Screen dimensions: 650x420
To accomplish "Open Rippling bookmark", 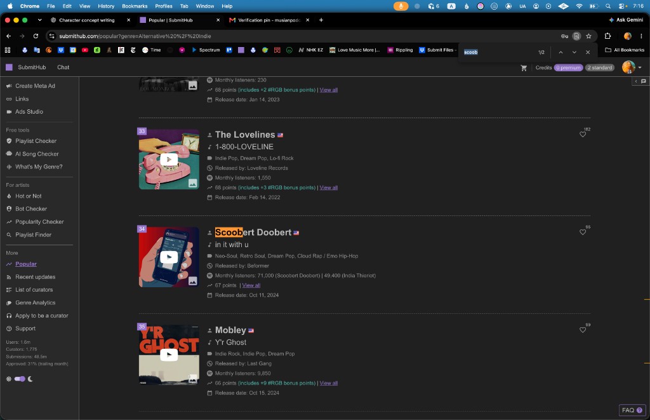I will pyautogui.click(x=400, y=50).
